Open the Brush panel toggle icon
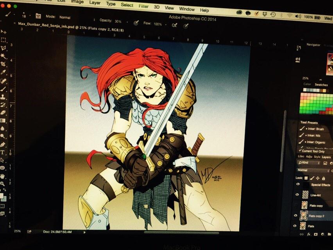This screenshot has width=333, height=250. (38, 16)
